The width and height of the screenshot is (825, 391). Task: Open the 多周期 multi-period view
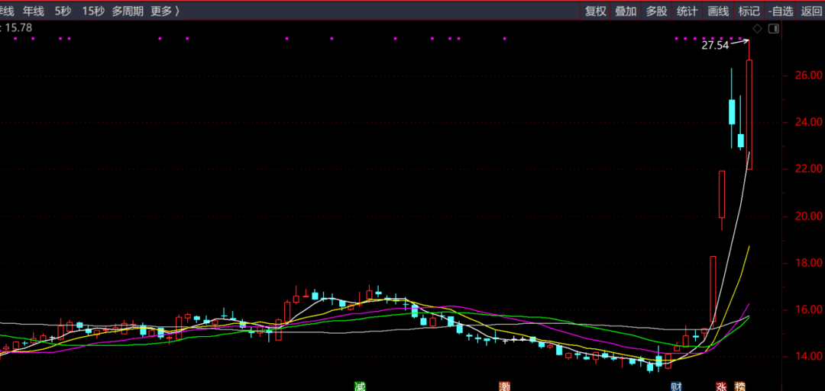coord(128,11)
